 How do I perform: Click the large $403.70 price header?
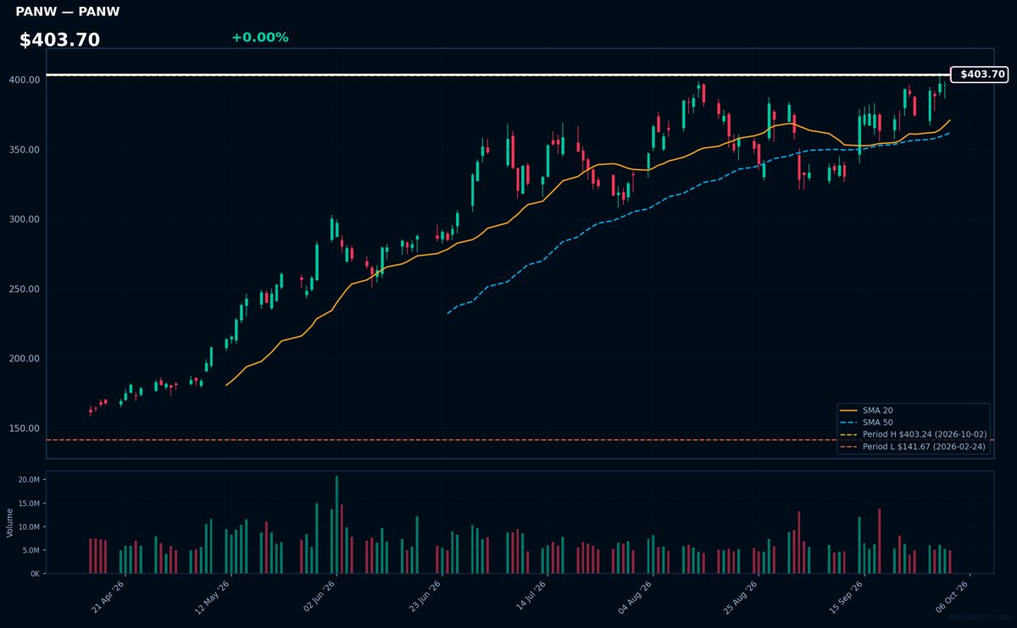[59, 40]
